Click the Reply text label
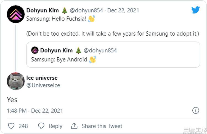This screenshot has width=207, height=134. tap(55, 126)
